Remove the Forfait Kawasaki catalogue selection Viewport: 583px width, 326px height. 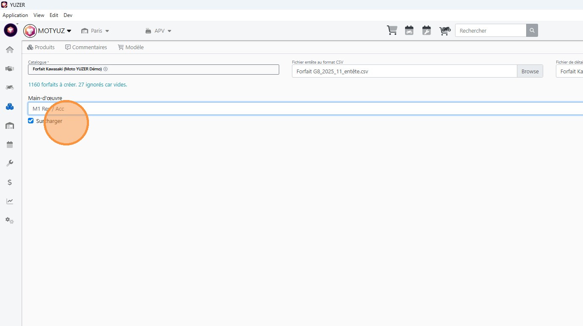tap(105, 69)
